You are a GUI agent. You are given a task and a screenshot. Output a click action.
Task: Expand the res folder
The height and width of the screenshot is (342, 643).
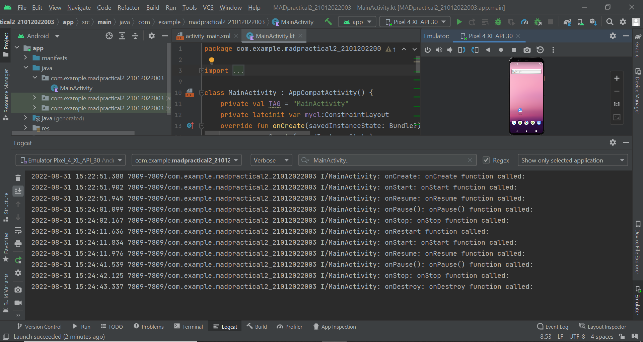point(25,128)
